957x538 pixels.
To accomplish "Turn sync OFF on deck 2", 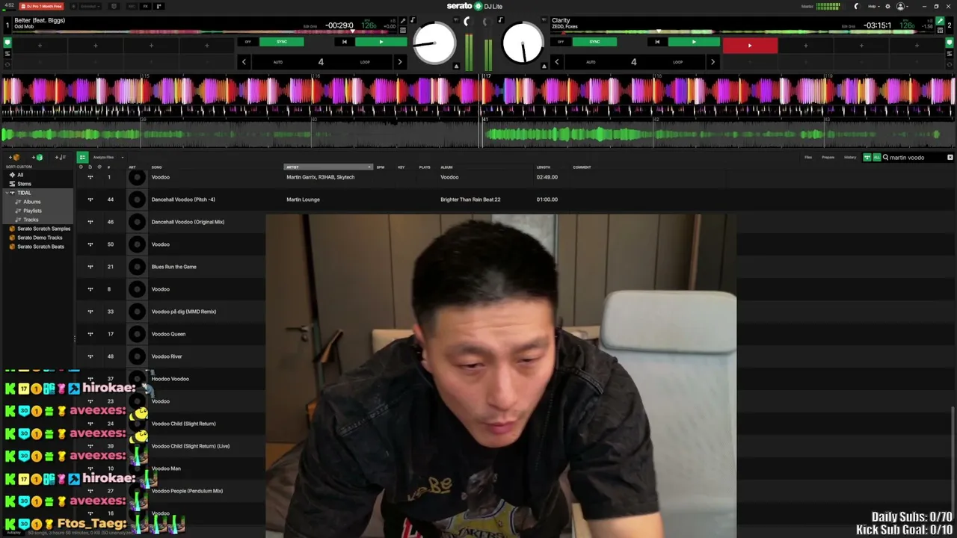I will (561, 42).
